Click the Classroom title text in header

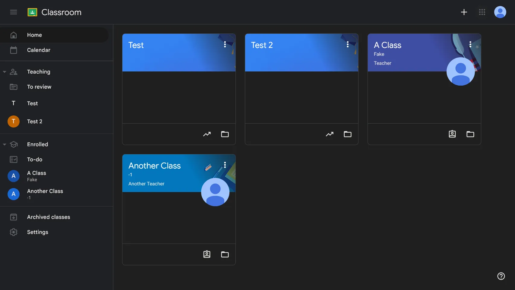(x=62, y=12)
